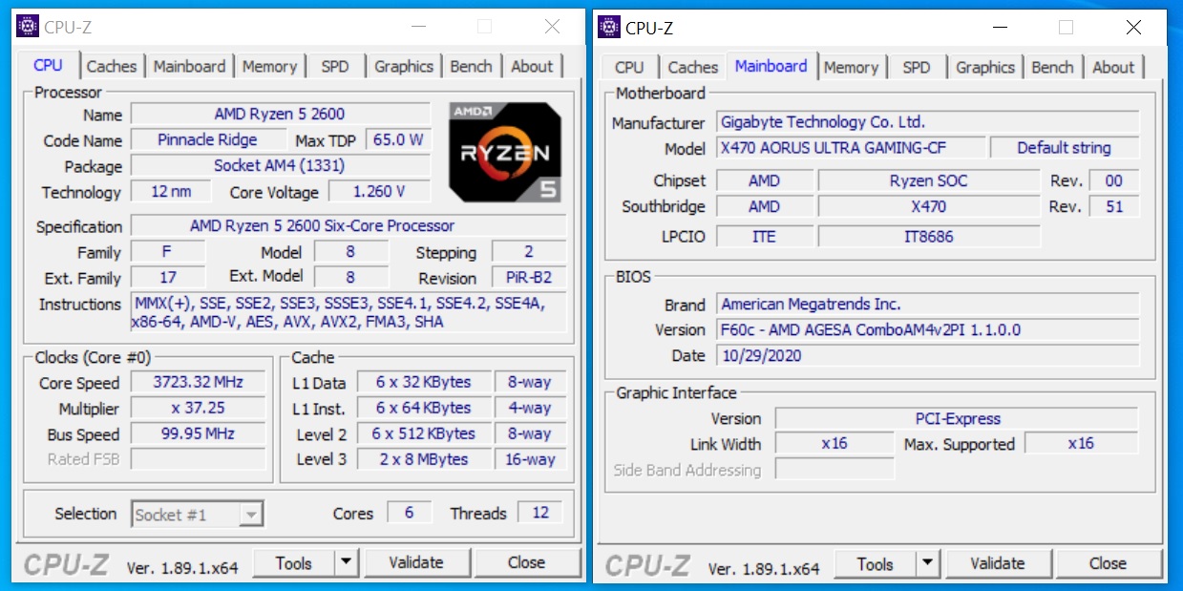Click Validate button in left window

pyautogui.click(x=416, y=563)
